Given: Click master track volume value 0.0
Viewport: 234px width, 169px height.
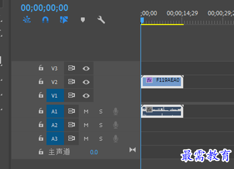Looking at the screenshot, I should coord(94,152).
